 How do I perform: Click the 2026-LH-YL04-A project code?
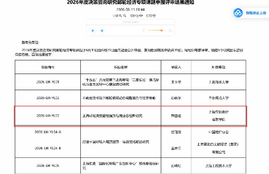point(48,132)
